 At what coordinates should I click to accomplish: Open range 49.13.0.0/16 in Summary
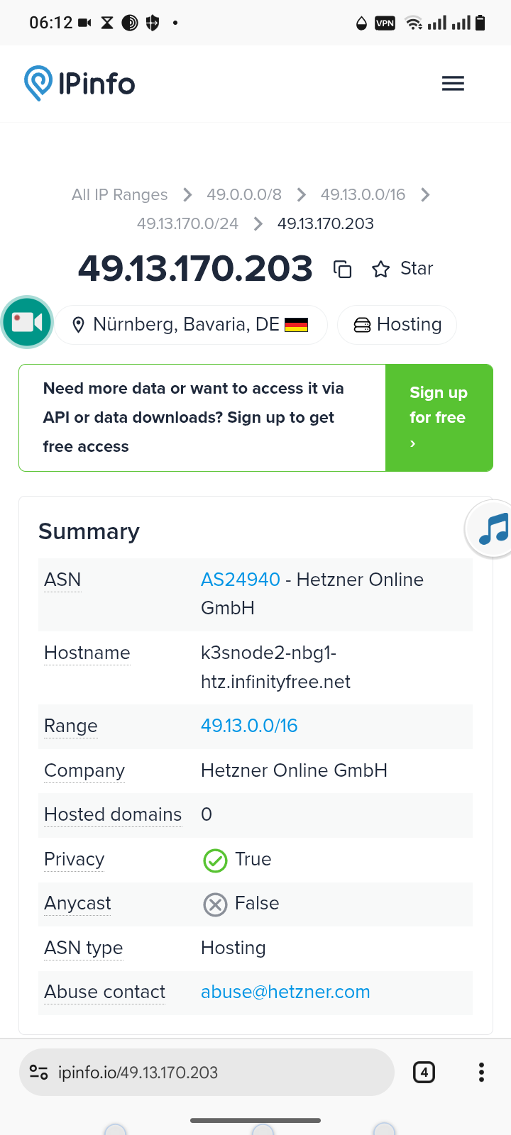(x=249, y=726)
